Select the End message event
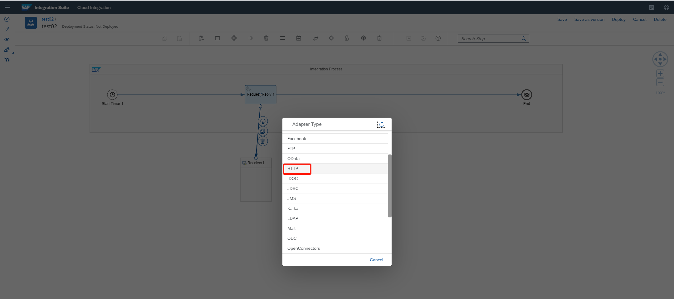The image size is (674, 299). point(527,95)
